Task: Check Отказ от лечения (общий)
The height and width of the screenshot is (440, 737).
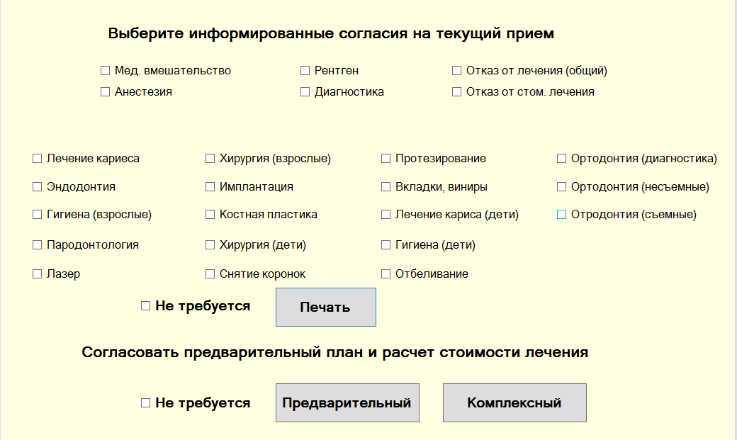Action: pos(457,71)
